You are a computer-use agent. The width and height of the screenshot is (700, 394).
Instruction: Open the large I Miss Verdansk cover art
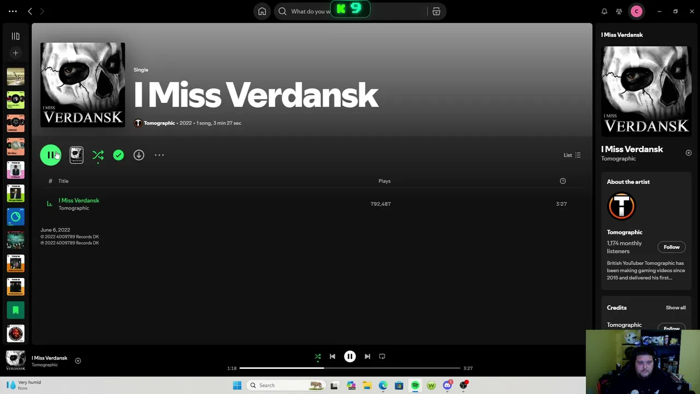click(x=83, y=85)
